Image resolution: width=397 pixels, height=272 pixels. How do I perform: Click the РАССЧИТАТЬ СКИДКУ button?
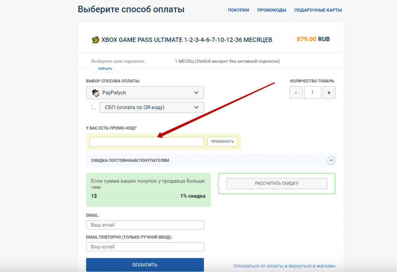point(277,184)
